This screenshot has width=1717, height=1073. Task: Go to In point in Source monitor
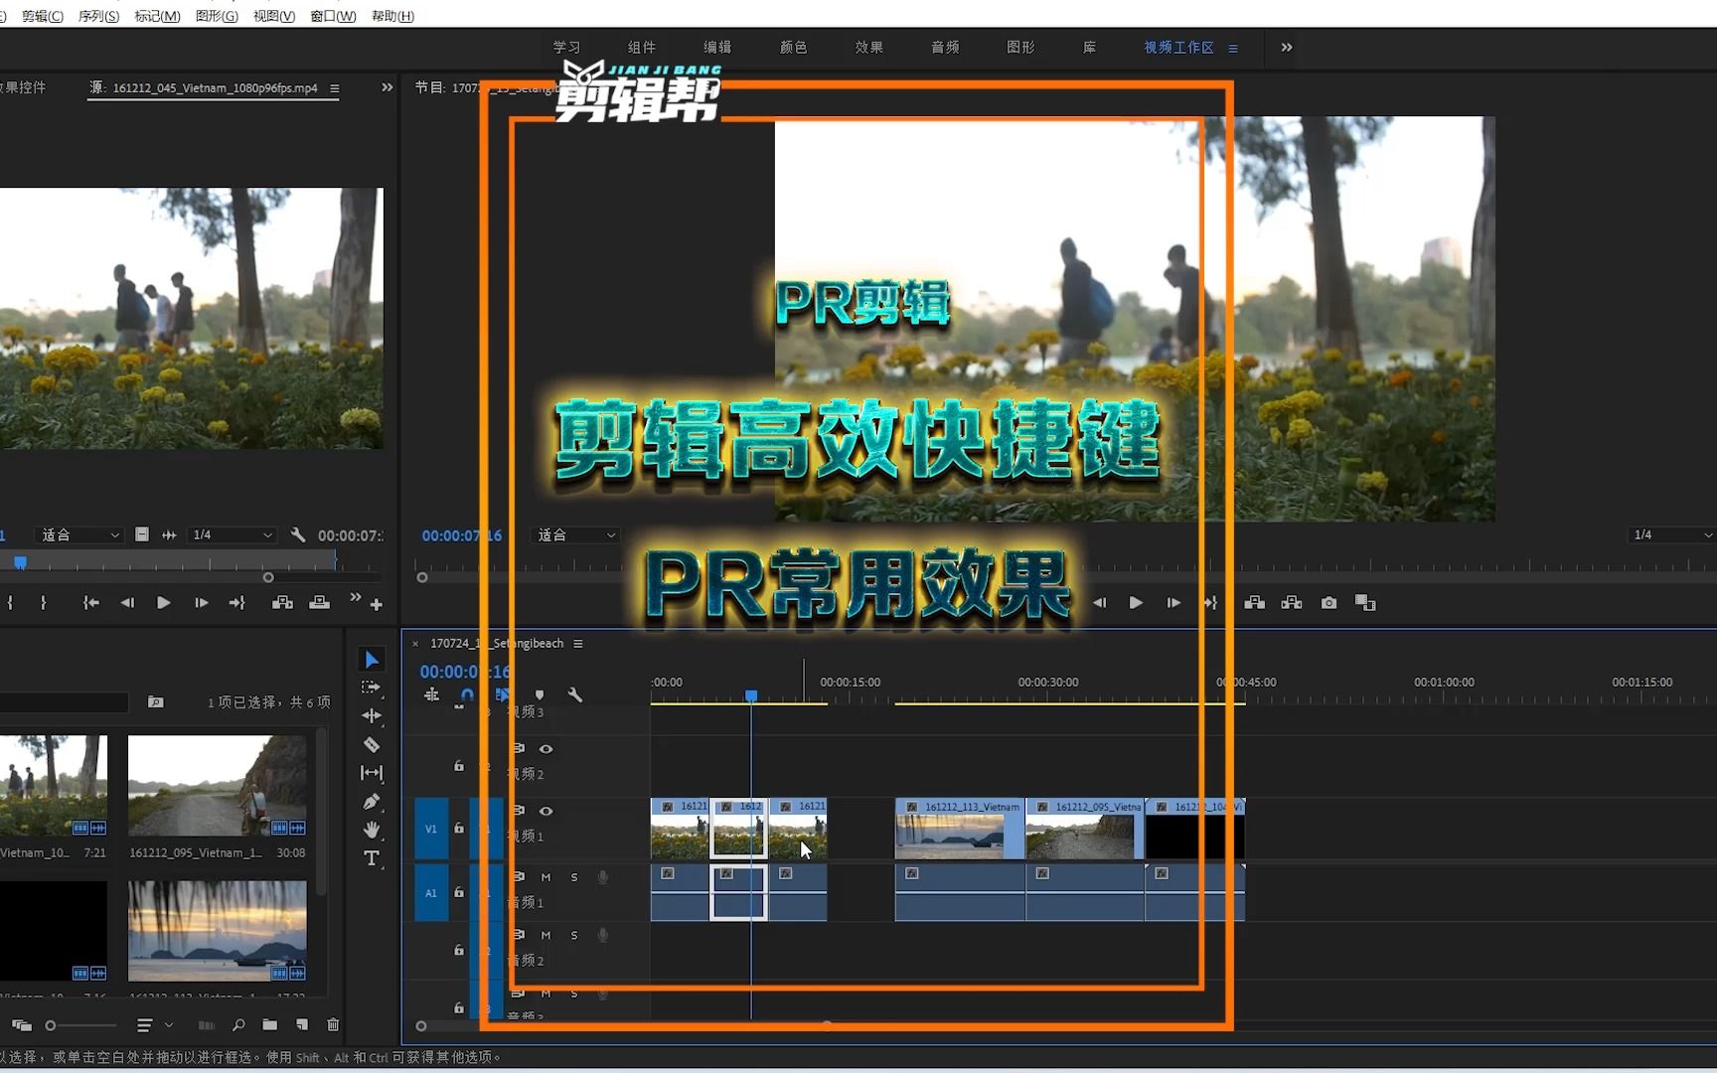[x=90, y=603]
